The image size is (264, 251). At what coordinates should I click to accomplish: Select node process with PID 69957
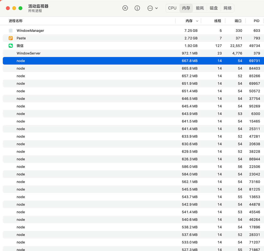tap(133, 84)
